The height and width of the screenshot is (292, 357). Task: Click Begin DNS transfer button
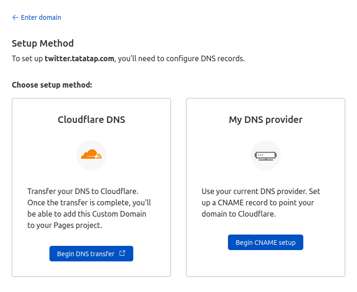click(x=91, y=253)
